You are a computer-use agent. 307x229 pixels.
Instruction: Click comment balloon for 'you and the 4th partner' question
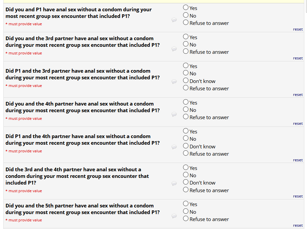pos(174,114)
